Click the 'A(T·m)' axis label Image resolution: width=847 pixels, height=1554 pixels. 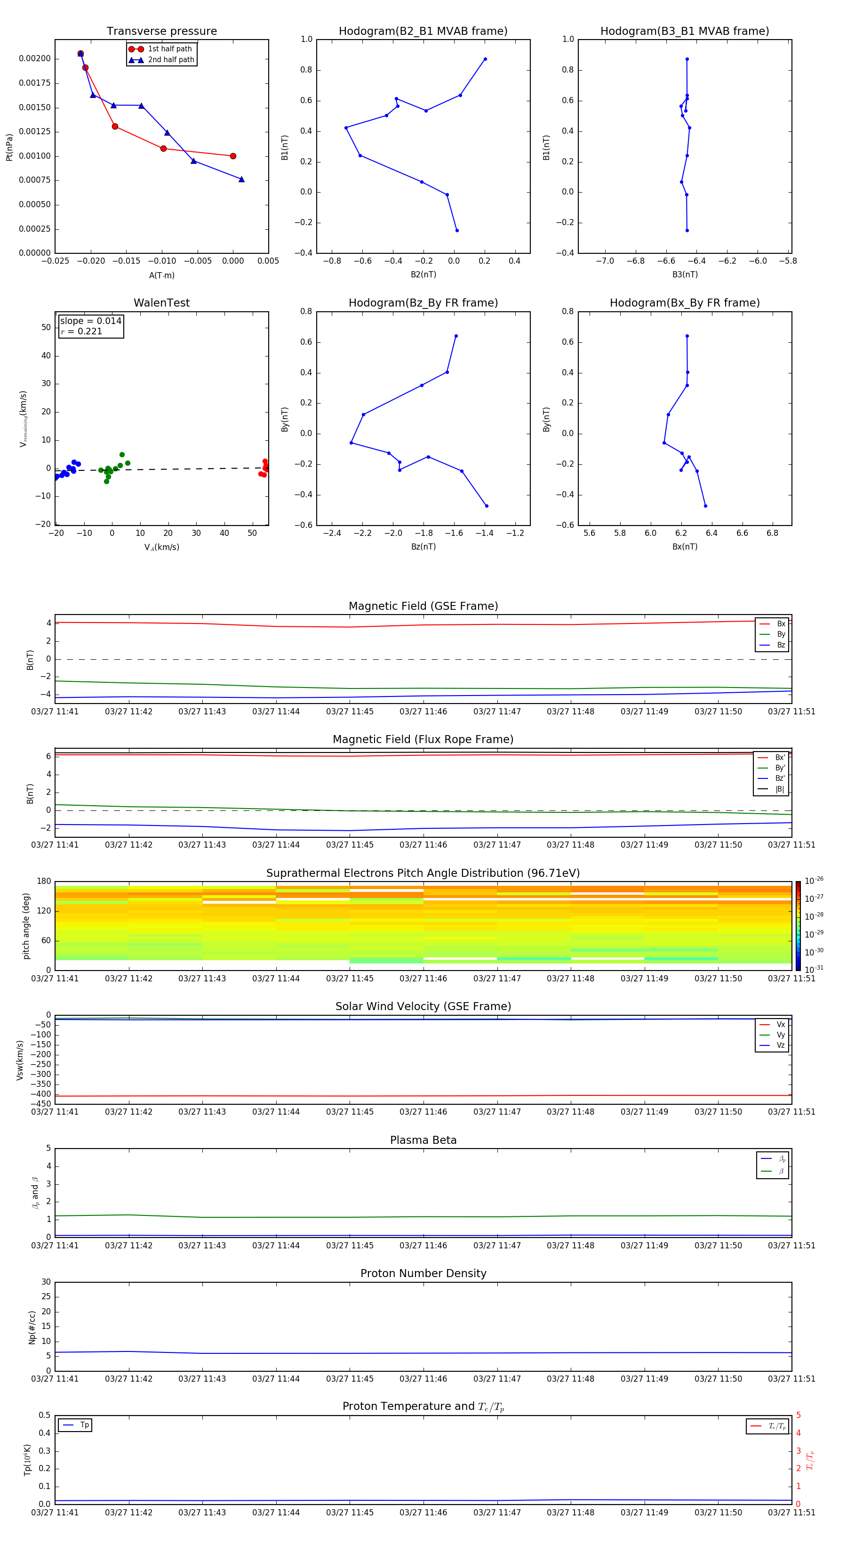pos(161,275)
